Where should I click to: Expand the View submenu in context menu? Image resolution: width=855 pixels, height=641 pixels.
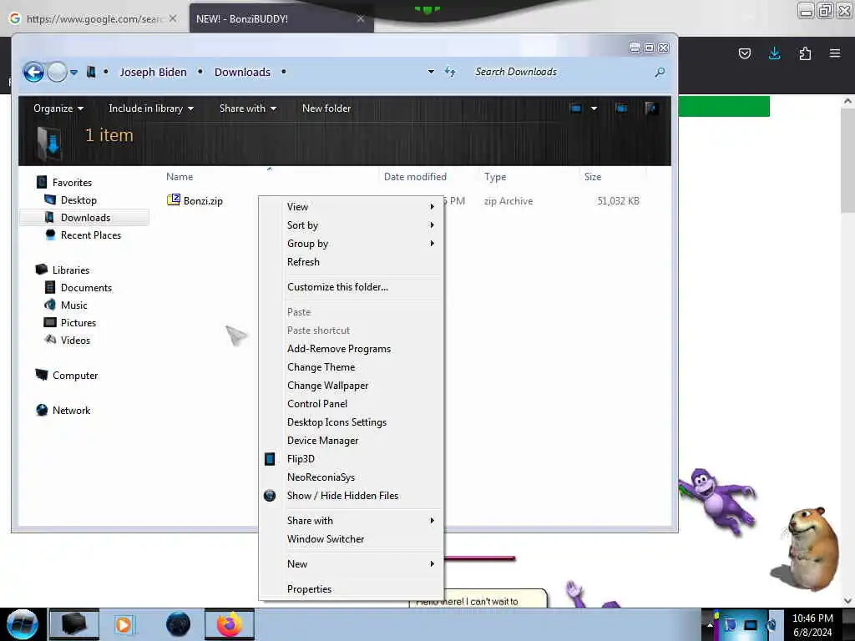(352, 207)
